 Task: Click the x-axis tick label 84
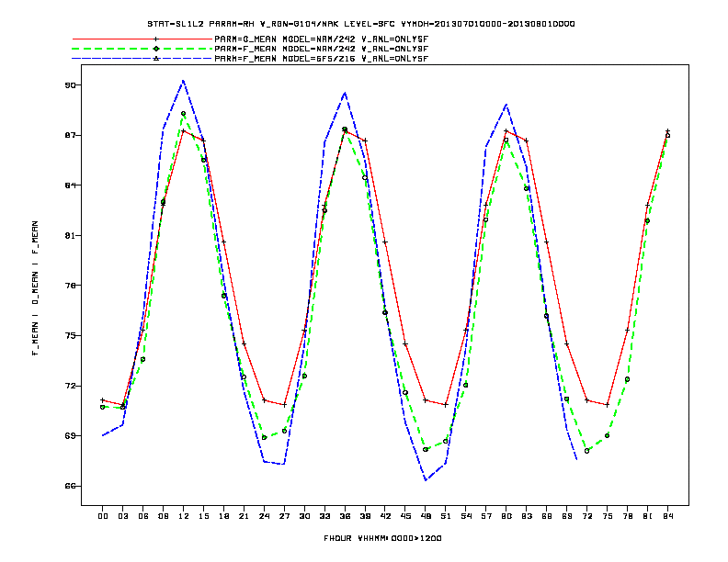click(667, 516)
